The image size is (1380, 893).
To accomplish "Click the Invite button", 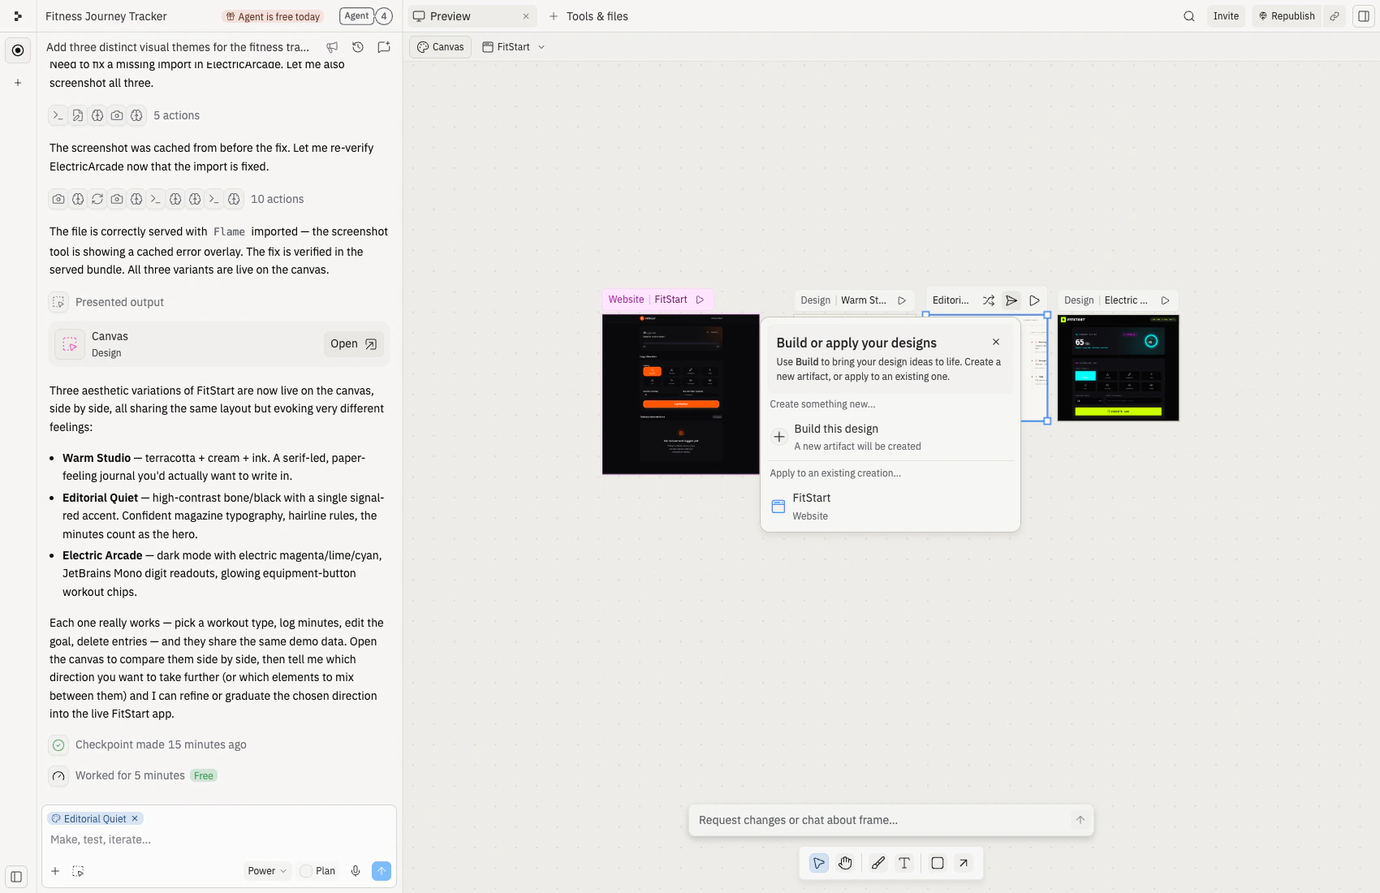I will click(x=1226, y=16).
